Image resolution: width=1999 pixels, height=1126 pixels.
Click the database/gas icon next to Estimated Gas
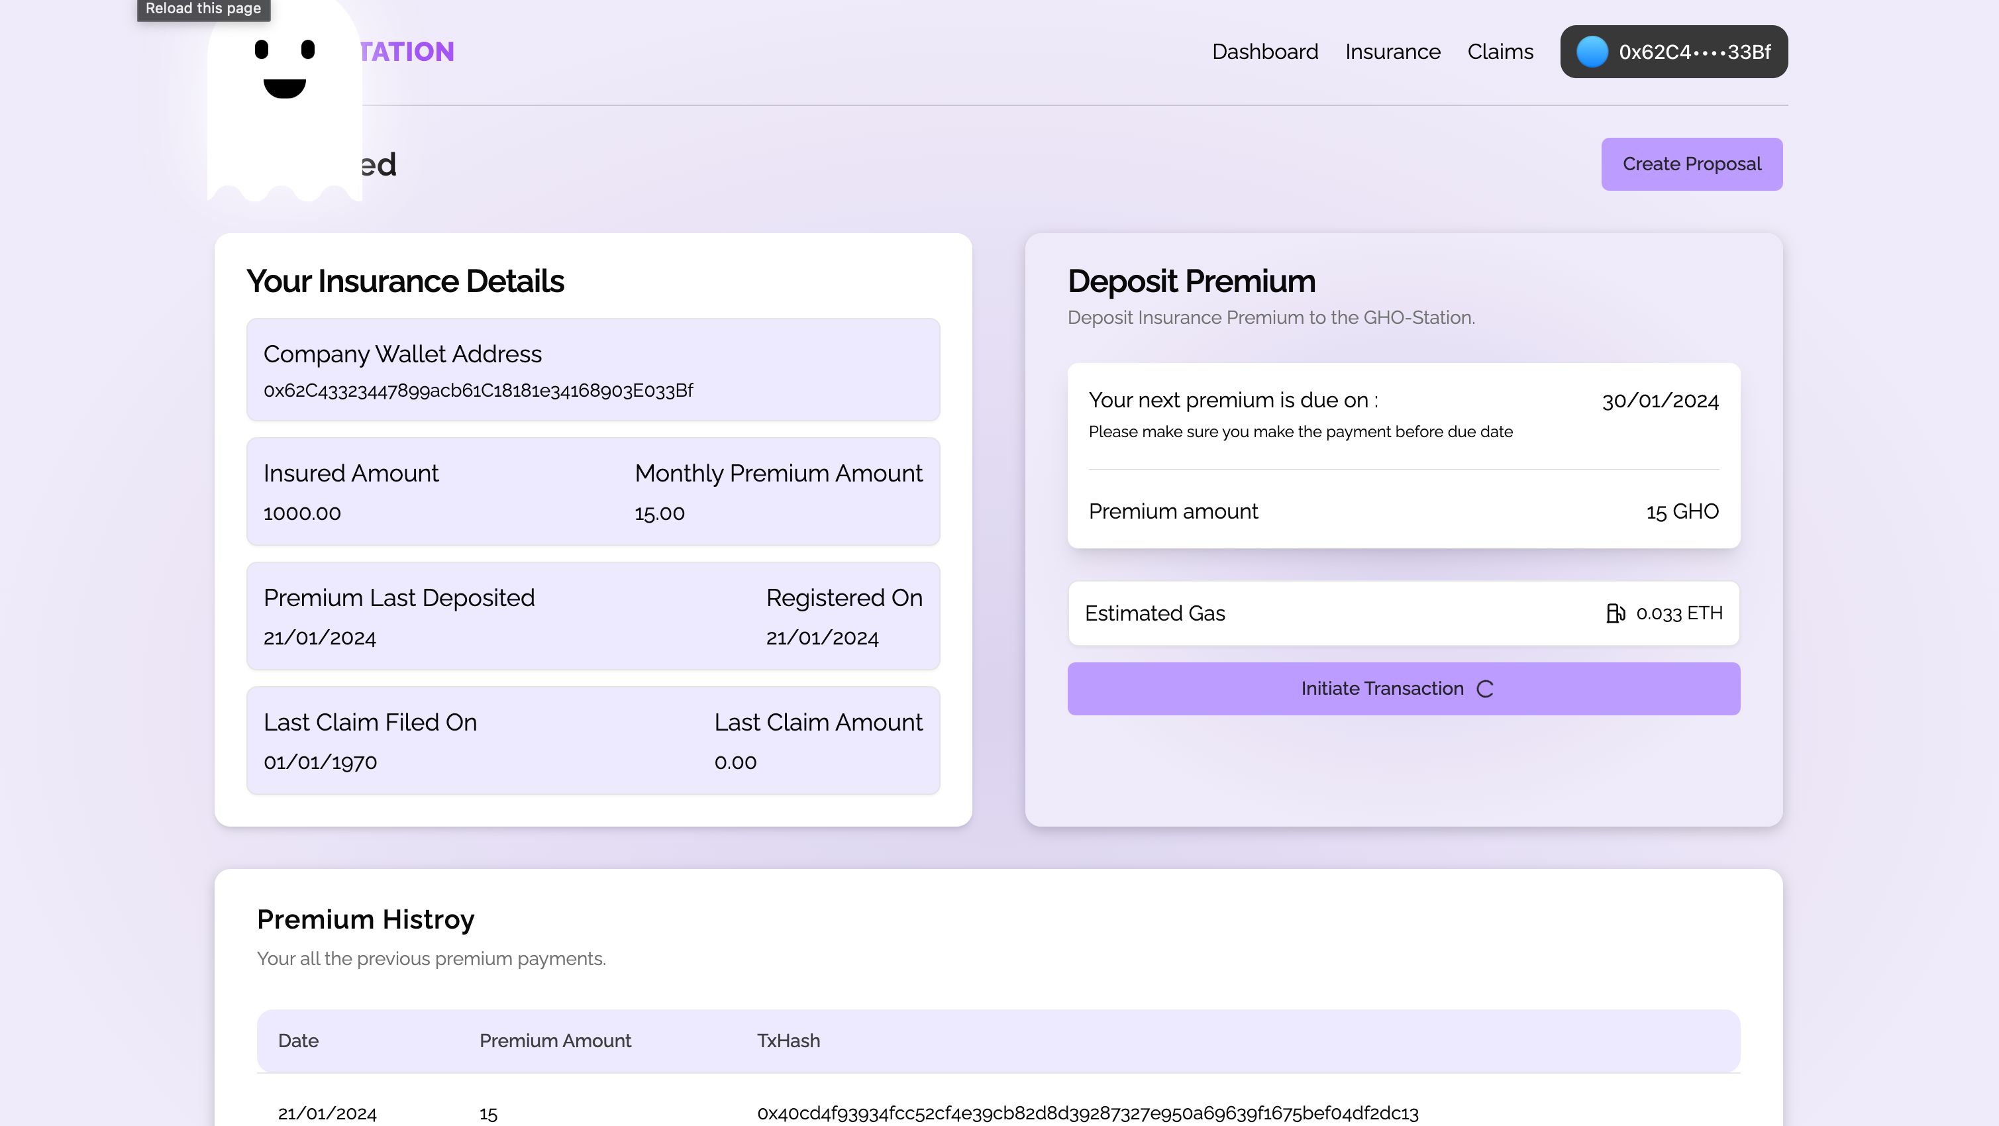[x=1616, y=614]
